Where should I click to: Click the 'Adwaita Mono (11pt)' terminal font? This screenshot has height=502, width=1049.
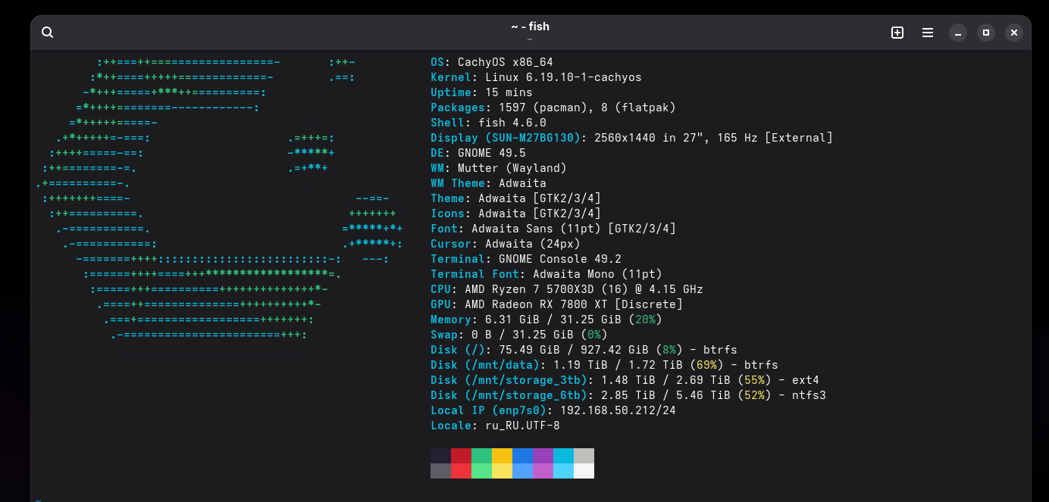pyautogui.click(x=597, y=274)
